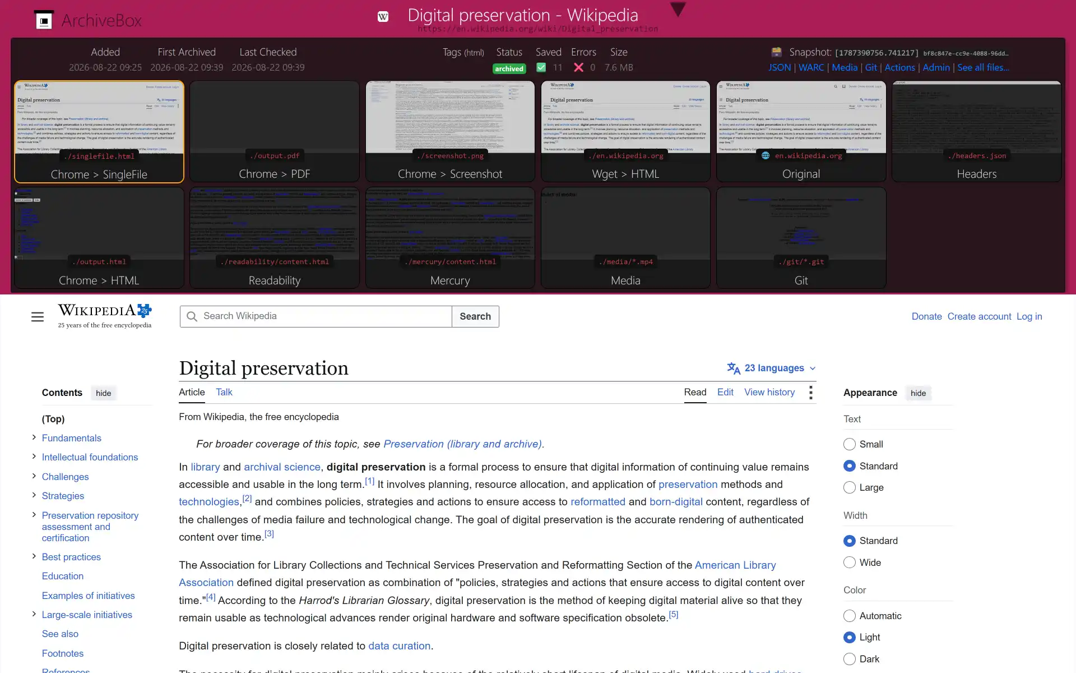
Task: Expand Strategies in the contents list
Action: click(x=34, y=495)
